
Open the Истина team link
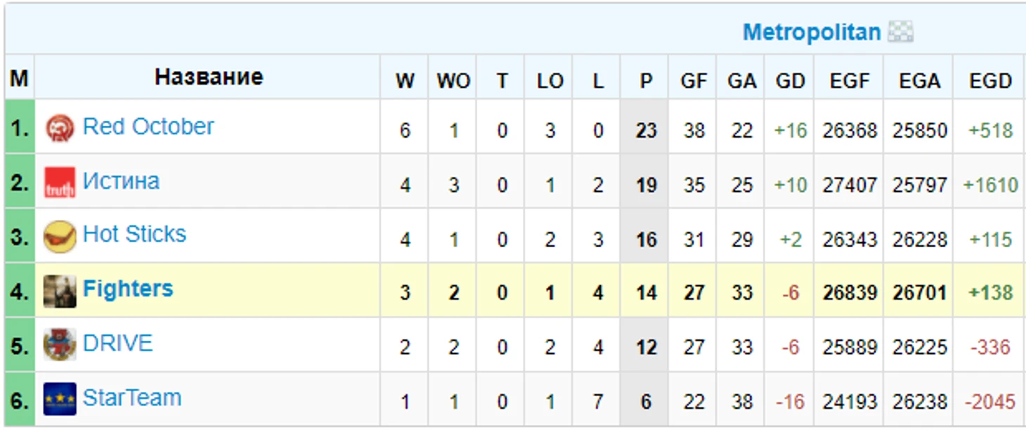[121, 181]
